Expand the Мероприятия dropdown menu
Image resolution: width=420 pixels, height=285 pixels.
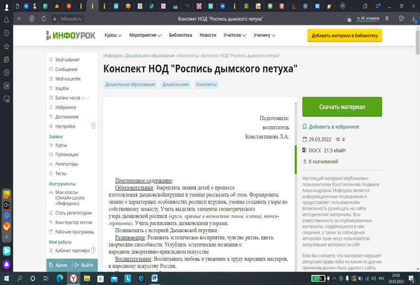tap(145, 35)
